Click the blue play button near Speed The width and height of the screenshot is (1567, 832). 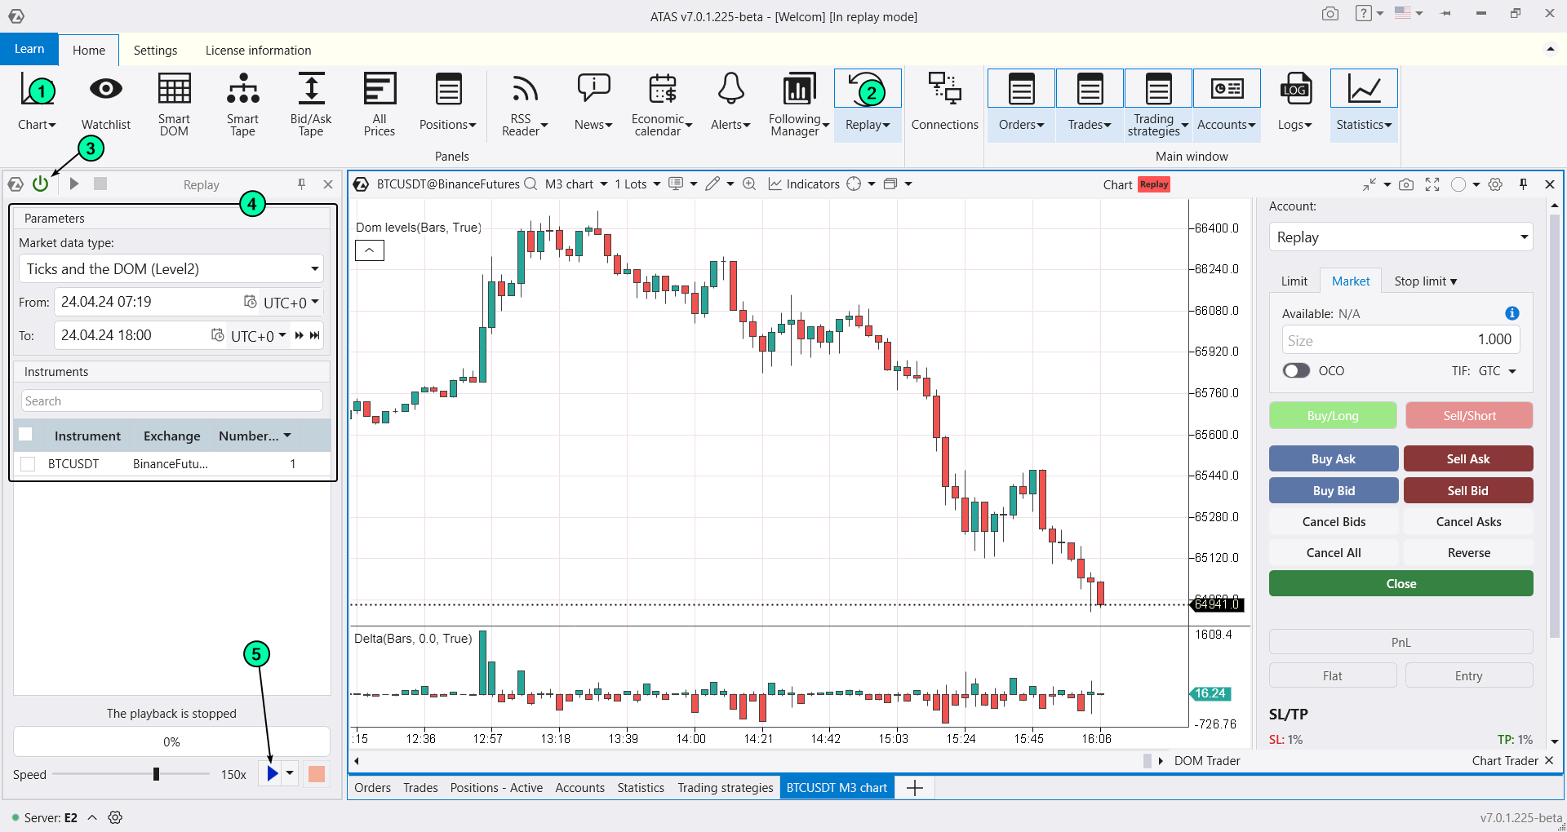[x=272, y=773]
